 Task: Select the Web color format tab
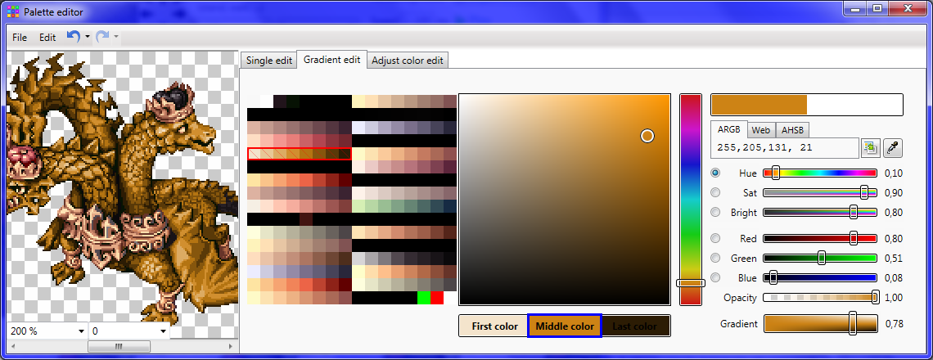click(761, 130)
